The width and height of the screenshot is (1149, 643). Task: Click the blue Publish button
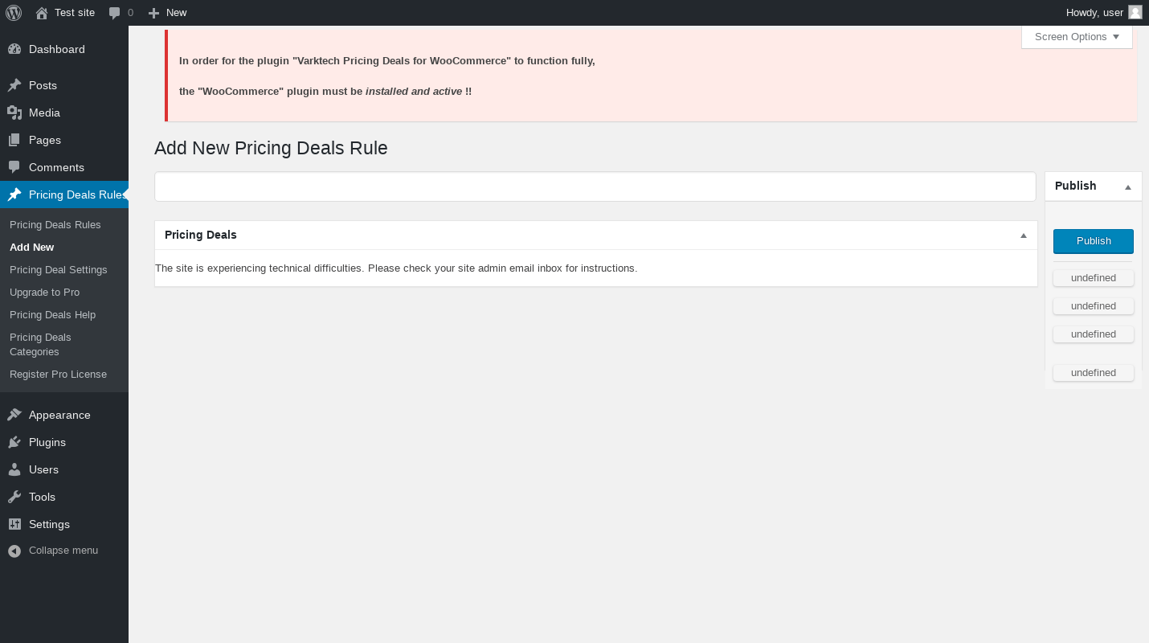coord(1094,241)
